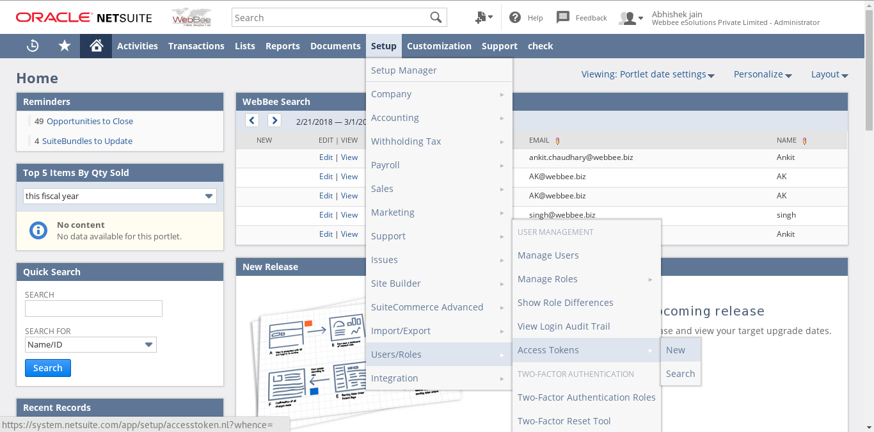The image size is (874, 432).
Task: Choose Search under Access Tokens
Action: (x=681, y=374)
